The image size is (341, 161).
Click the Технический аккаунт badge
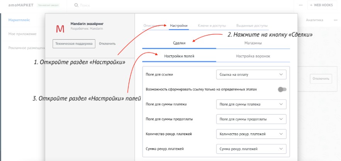pyautogui.click(x=49, y=5)
